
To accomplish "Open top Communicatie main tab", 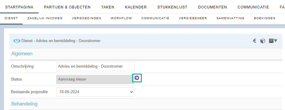I will 253,7.
